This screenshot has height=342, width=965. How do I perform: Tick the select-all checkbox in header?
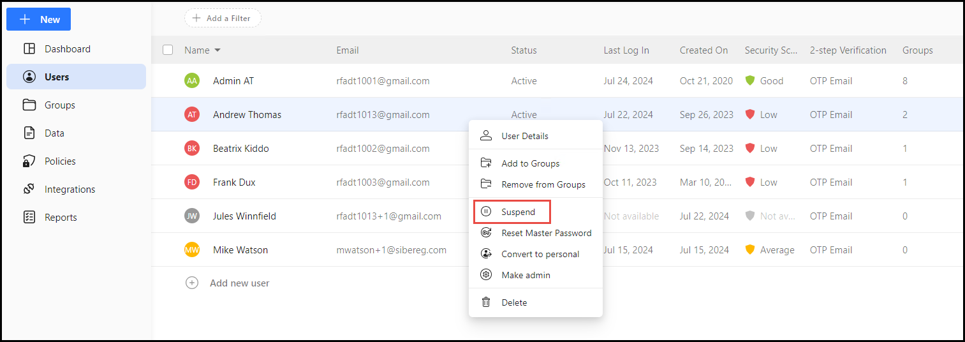pyautogui.click(x=168, y=50)
